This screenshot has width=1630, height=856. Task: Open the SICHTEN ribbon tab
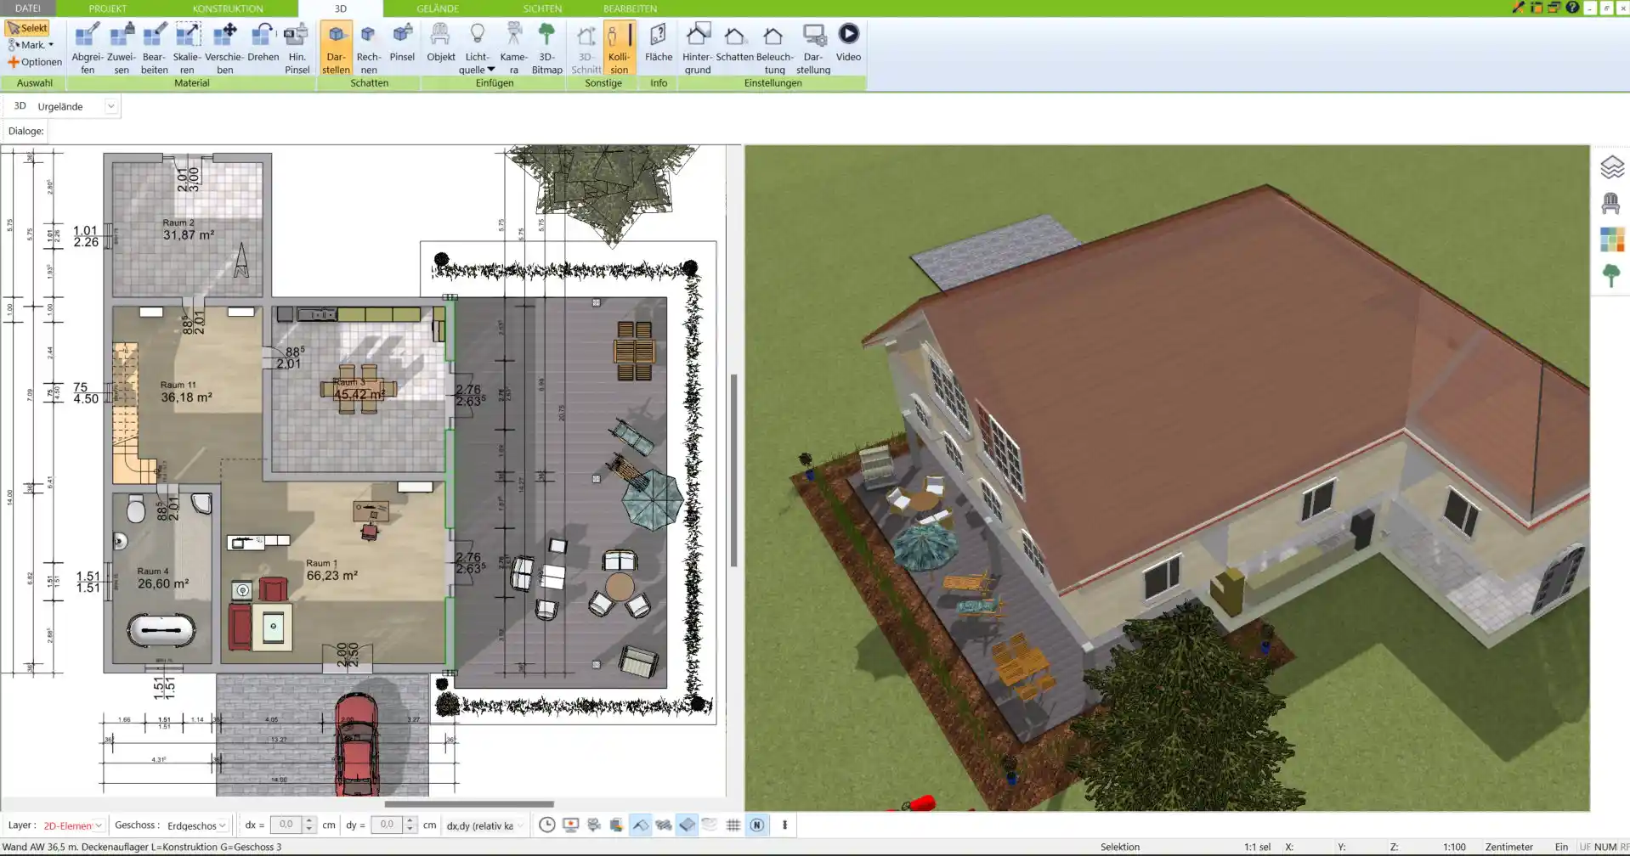(x=542, y=8)
